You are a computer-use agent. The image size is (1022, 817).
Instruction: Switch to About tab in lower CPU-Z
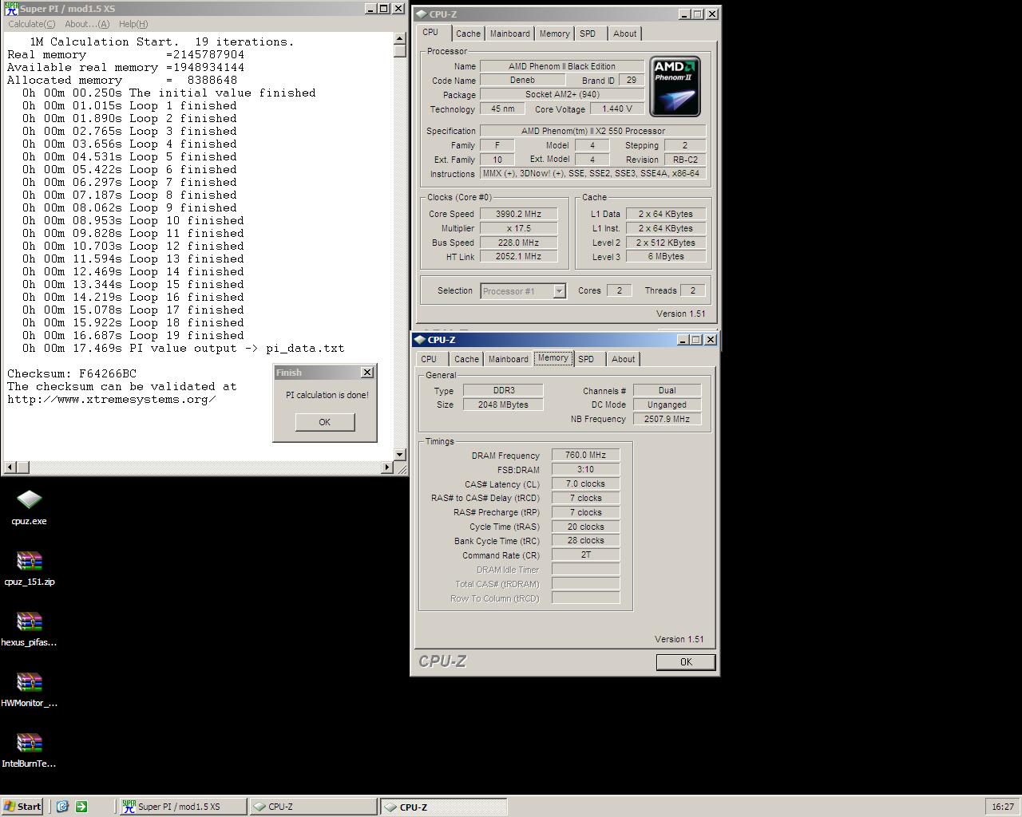click(624, 359)
